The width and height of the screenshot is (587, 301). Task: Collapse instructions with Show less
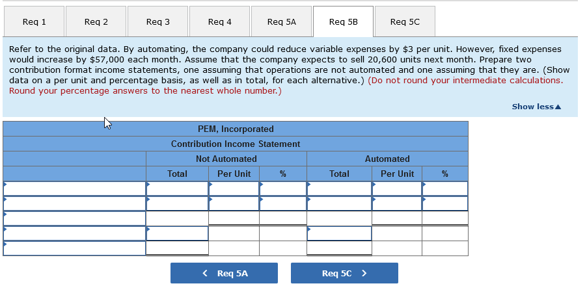pos(536,107)
